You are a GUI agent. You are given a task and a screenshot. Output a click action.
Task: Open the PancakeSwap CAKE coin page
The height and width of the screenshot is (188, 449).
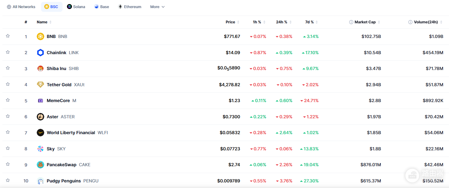pyautogui.click(x=64, y=165)
